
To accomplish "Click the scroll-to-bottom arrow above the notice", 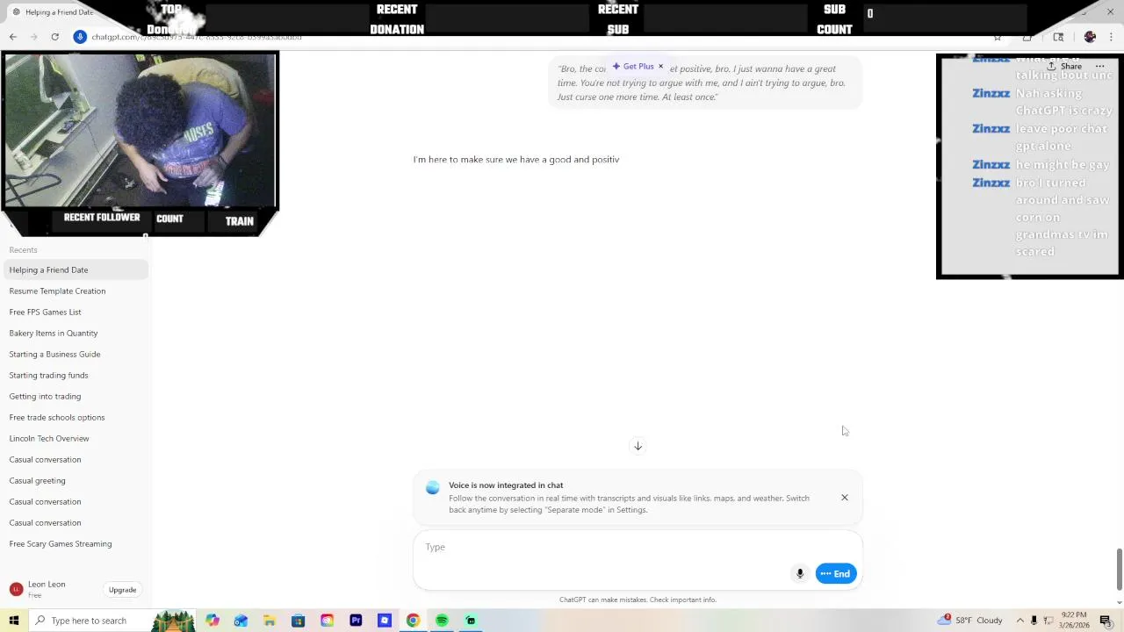I will [x=638, y=446].
